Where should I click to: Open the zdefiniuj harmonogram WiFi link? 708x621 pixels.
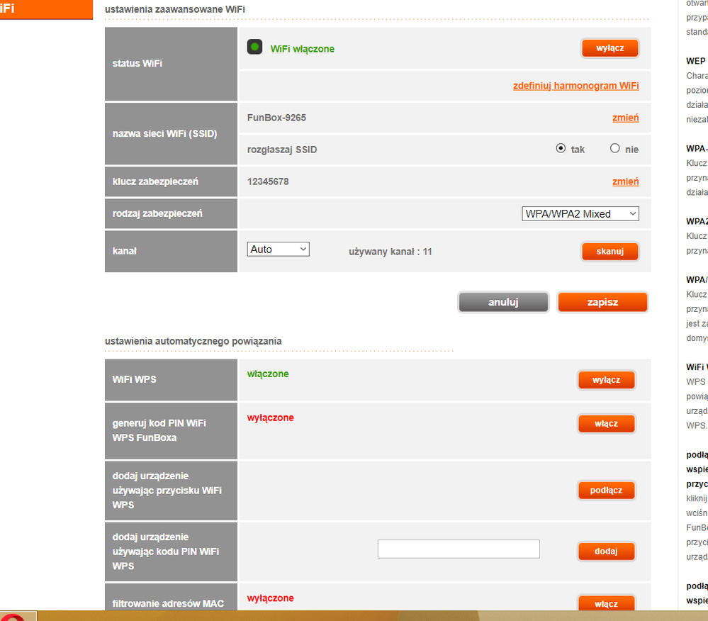(575, 86)
